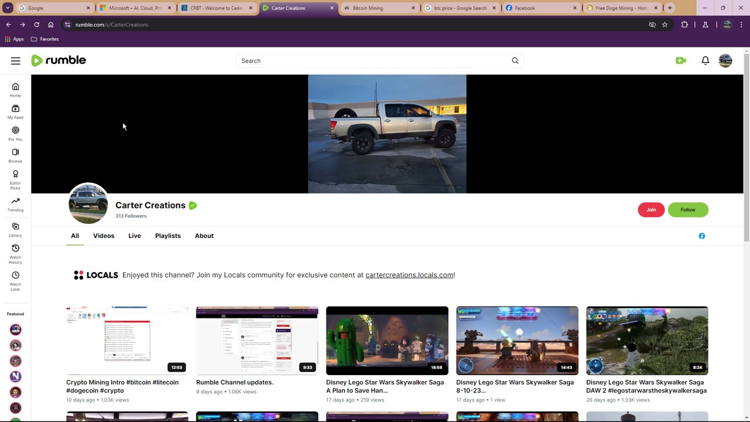Image resolution: width=750 pixels, height=422 pixels.
Task: Open Rumble Channel updates video title
Action: pyautogui.click(x=235, y=382)
